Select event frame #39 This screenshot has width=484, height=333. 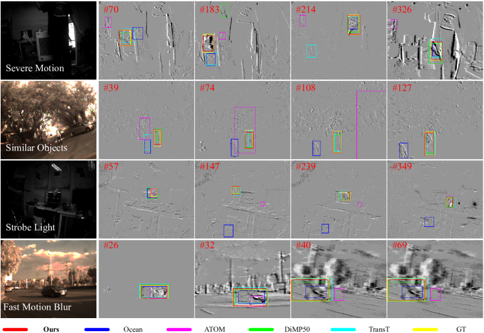pyautogui.click(x=146, y=120)
